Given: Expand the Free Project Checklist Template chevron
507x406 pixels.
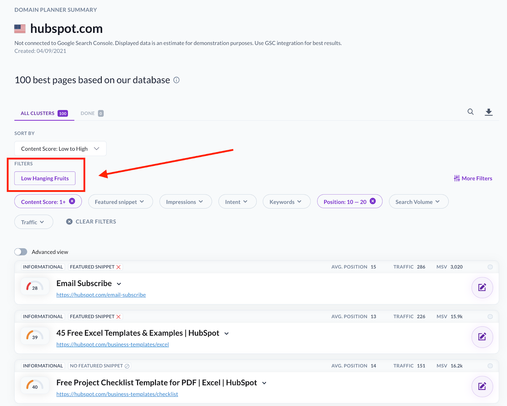Looking at the screenshot, I should click(x=264, y=383).
